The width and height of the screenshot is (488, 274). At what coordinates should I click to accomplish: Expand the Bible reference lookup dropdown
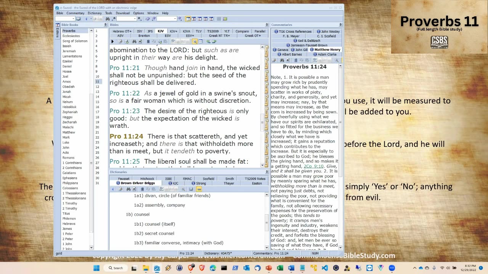point(73,19)
